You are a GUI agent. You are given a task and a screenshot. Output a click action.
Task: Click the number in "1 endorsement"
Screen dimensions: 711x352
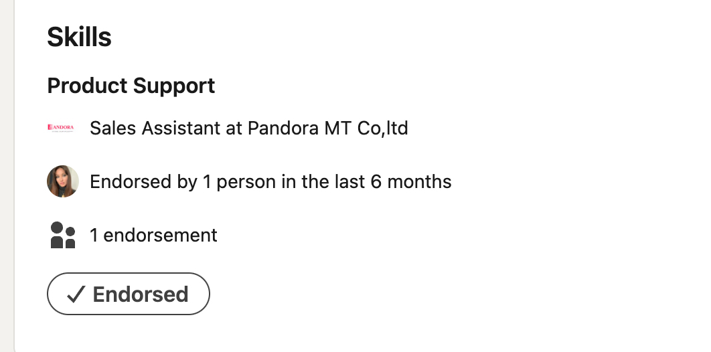pos(94,236)
